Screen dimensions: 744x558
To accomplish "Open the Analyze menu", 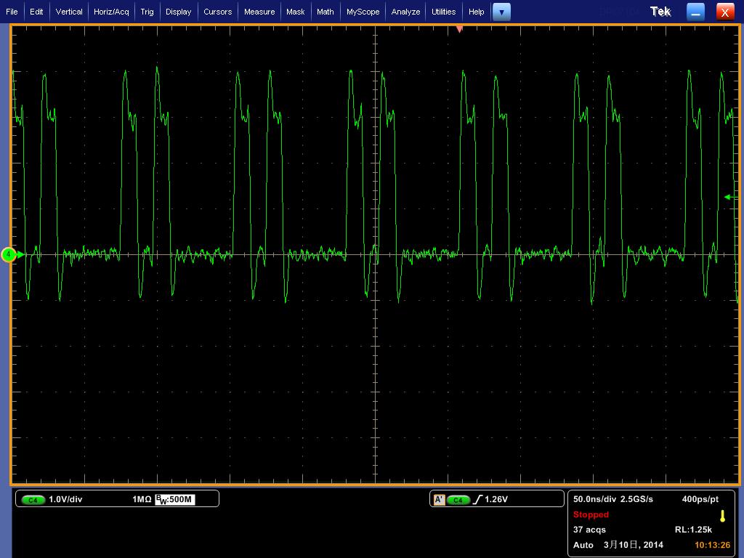I will pyautogui.click(x=405, y=12).
